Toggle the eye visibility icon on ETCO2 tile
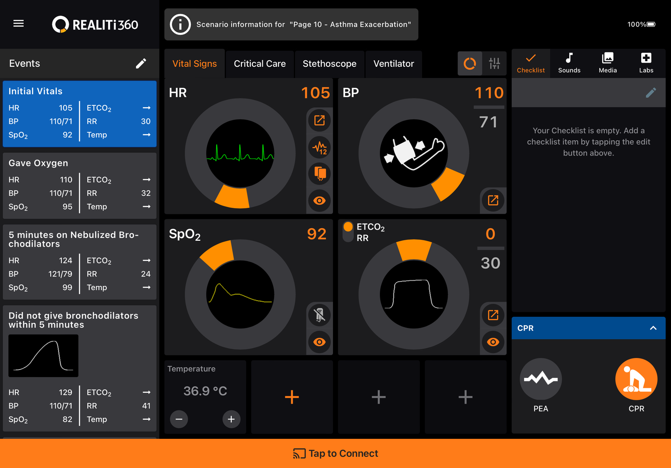Viewport: 671px width, 468px height. 493,342
